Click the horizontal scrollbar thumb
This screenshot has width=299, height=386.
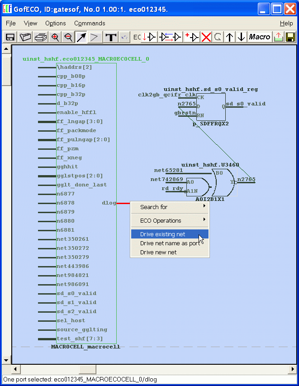88,370
